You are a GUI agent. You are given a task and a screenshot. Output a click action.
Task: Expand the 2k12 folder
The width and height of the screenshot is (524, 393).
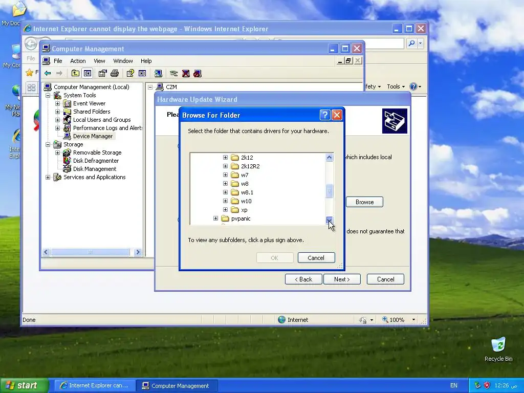tap(225, 158)
